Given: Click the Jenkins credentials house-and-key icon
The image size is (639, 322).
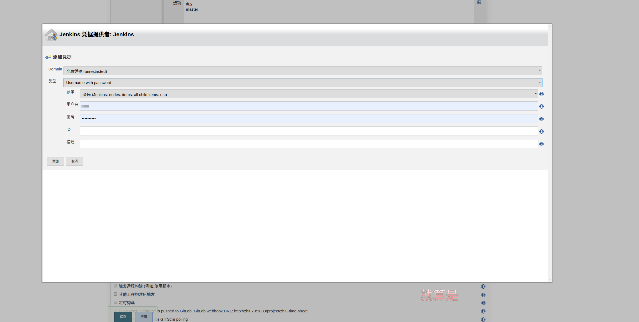Looking at the screenshot, I should 51,35.
